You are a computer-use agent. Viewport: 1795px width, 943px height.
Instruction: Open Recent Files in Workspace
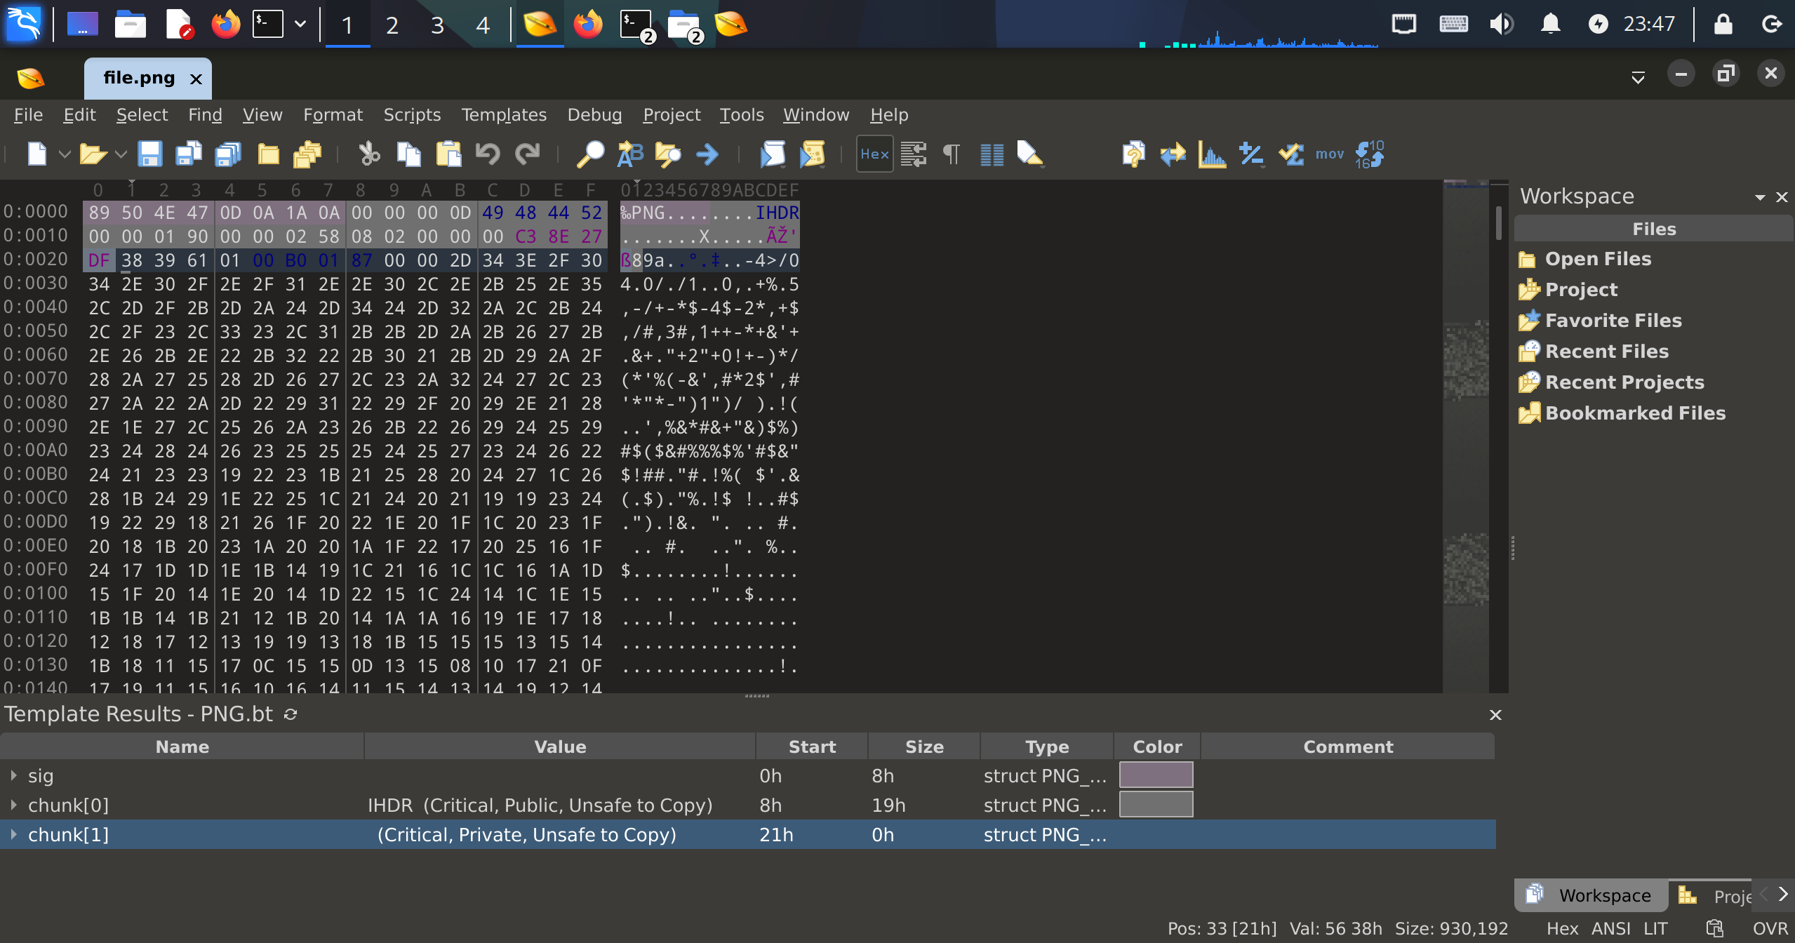click(1606, 351)
